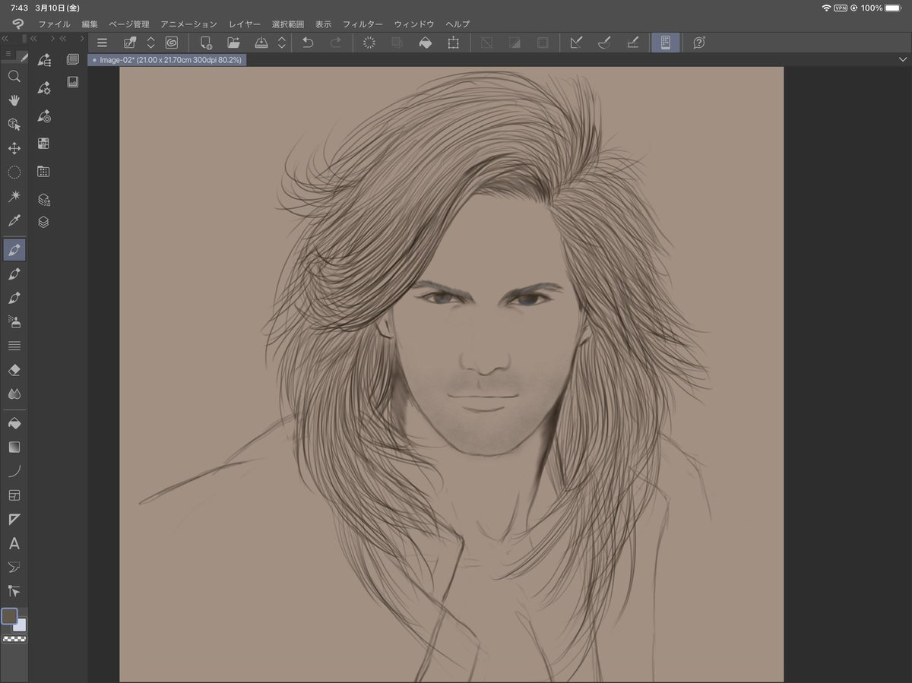Open the ファイル menu
This screenshot has height=683, width=912.
click(x=54, y=24)
